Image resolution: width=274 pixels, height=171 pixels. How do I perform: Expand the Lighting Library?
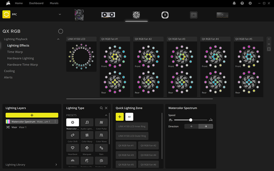point(56,164)
